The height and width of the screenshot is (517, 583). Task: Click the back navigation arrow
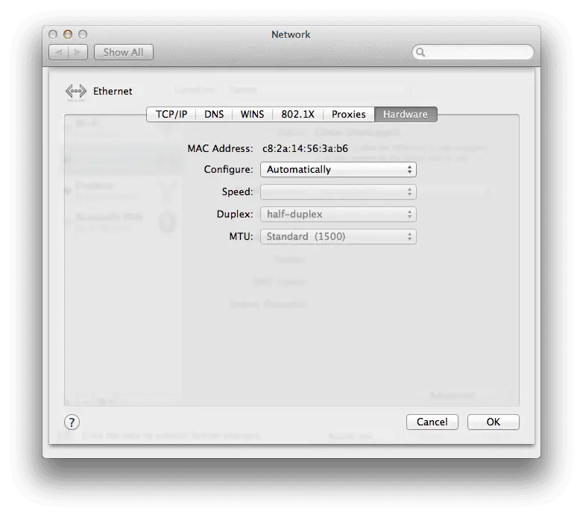click(x=58, y=52)
